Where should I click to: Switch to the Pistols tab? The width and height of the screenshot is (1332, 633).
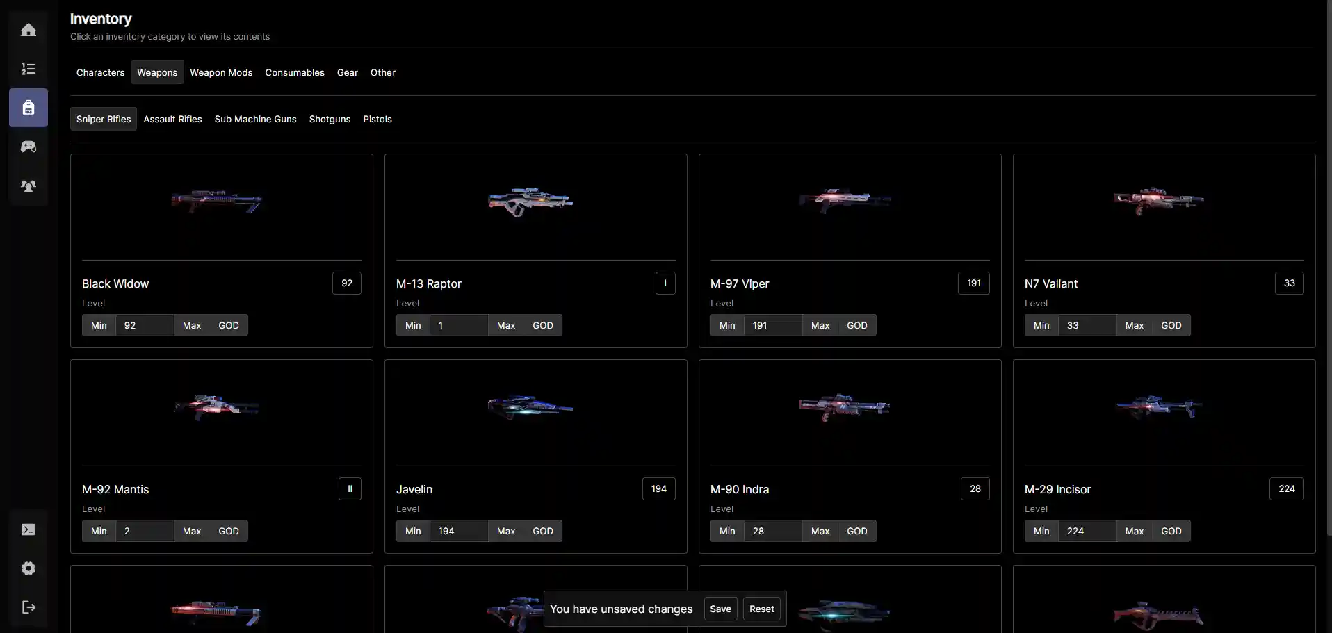(377, 119)
